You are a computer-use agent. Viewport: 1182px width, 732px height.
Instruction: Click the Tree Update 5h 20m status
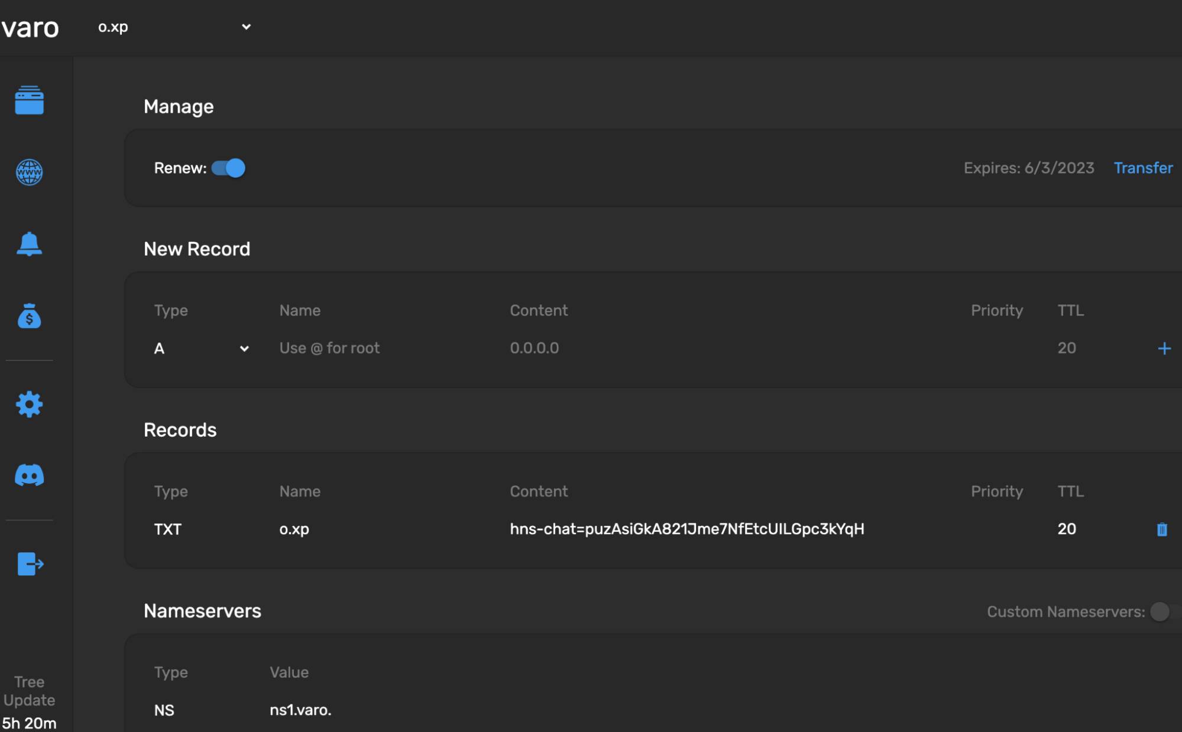[x=28, y=700]
